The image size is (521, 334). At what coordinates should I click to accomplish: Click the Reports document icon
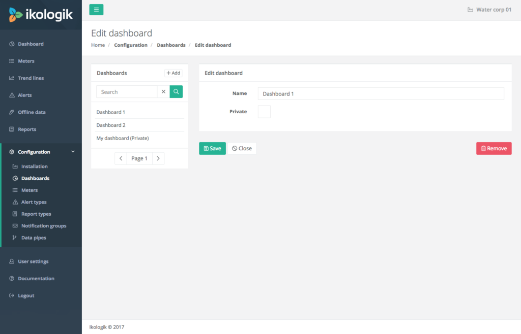[12, 129]
